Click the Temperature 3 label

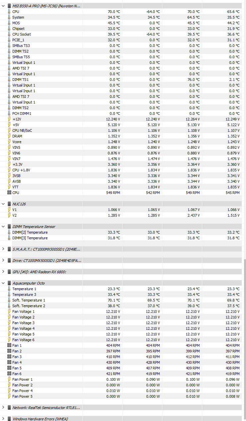pyautogui.click(x=24, y=295)
